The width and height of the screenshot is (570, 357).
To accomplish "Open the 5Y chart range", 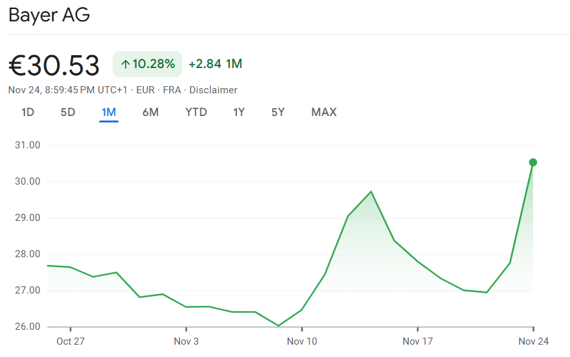I will (x=278, y=112).
